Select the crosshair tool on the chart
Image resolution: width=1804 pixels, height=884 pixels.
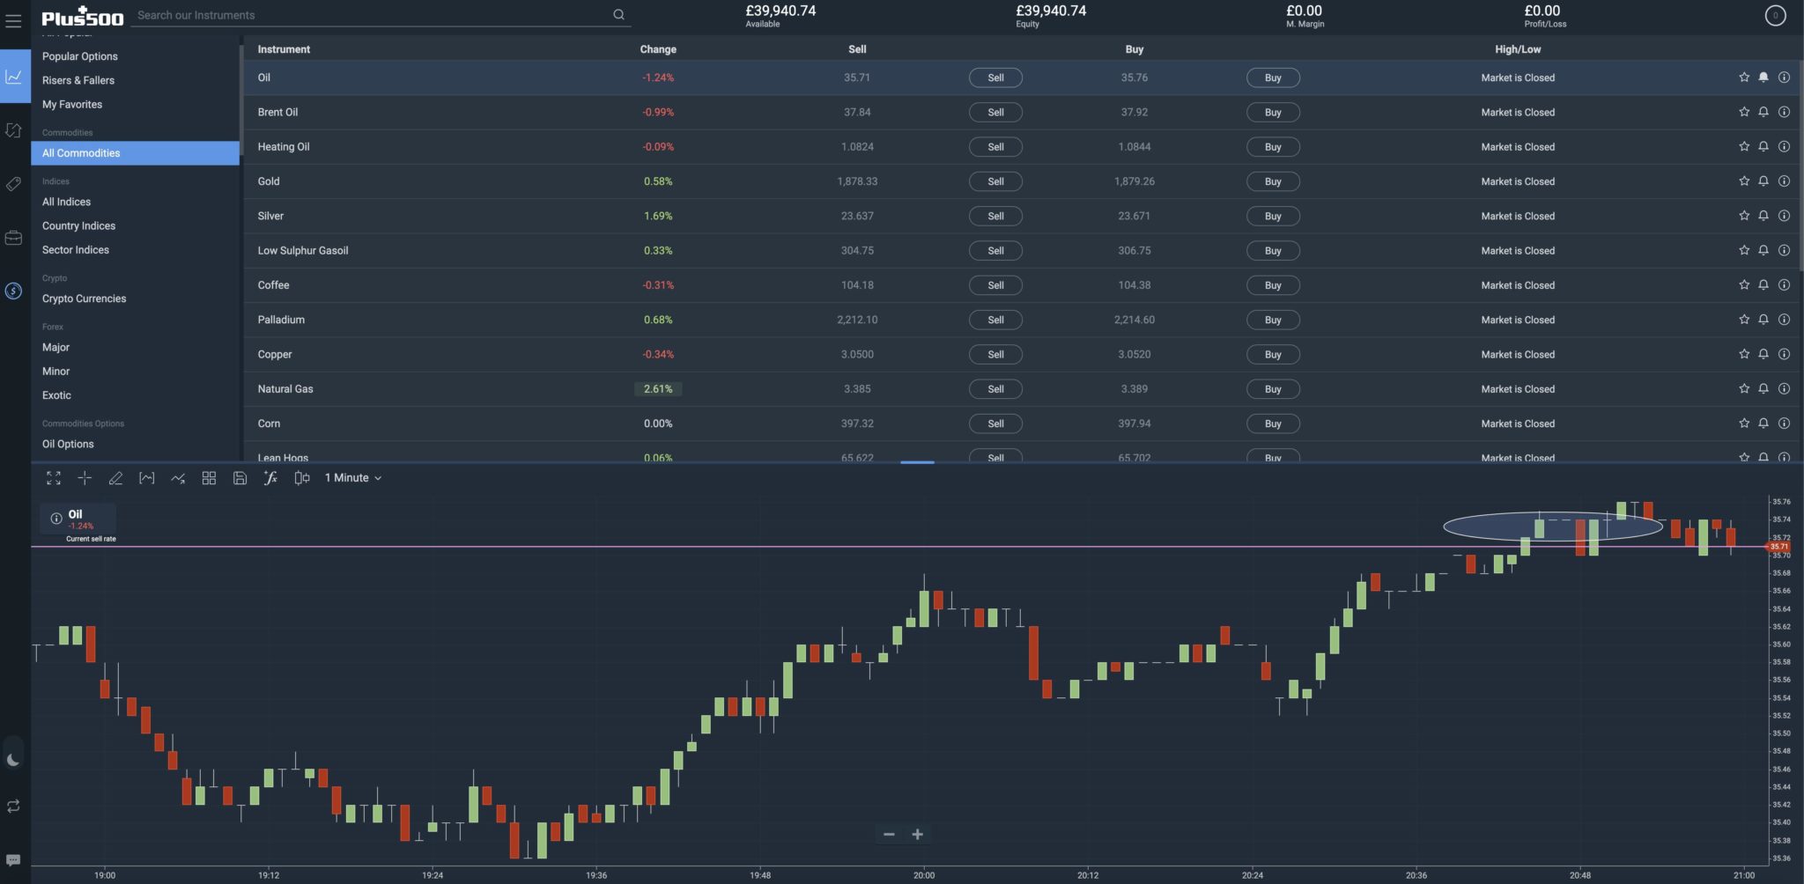85,477
